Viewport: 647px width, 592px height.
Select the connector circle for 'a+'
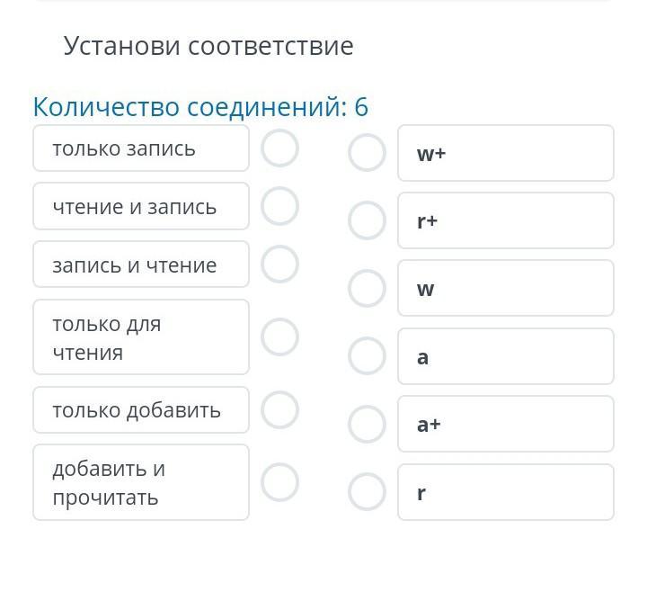[x=367, y=424]
